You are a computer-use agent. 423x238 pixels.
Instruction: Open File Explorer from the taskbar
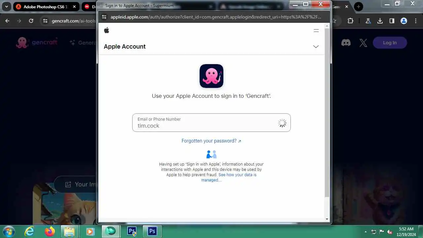(x=70, y=231)
